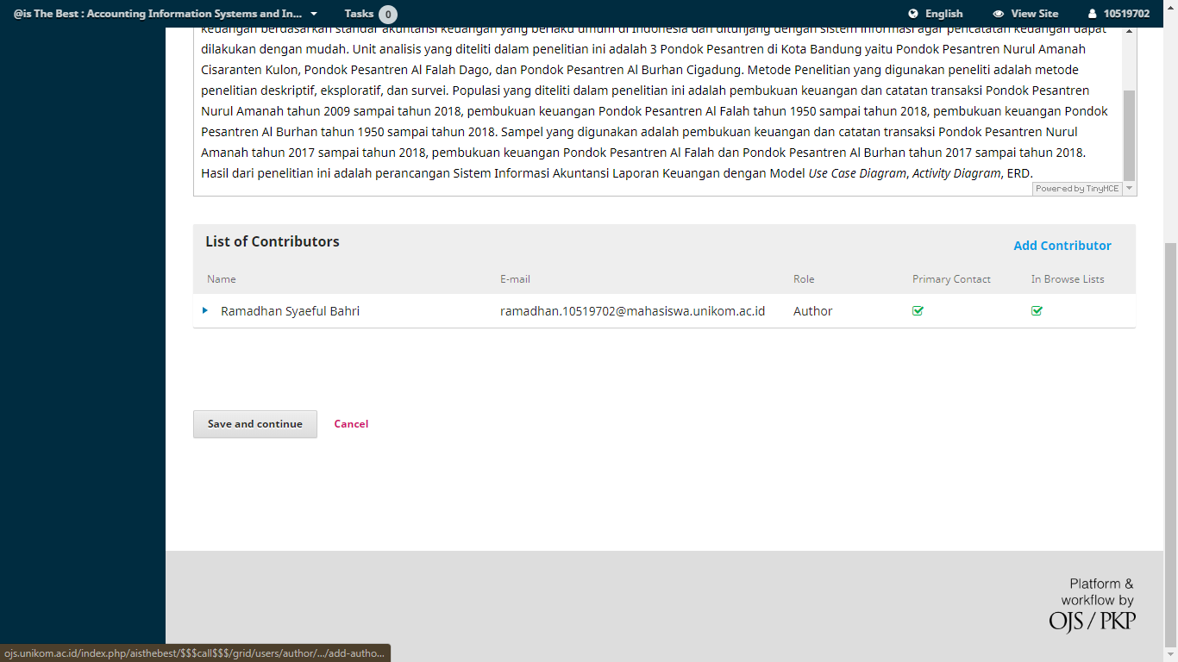Screen dimensions: 1178x662
Task: Toggle In Browse Lists checkbox for Ramadhan
Action: click(1037, 311)
